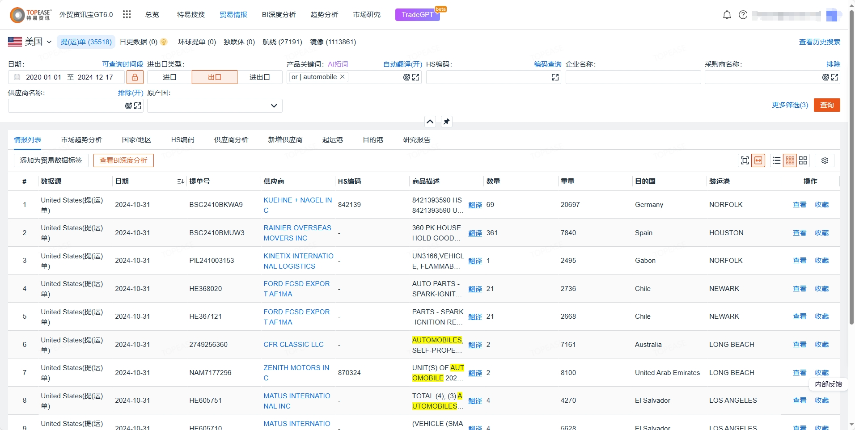Open supplier link CFR CLASSIC LLC

pyautogui.click(x=293, y=345)
